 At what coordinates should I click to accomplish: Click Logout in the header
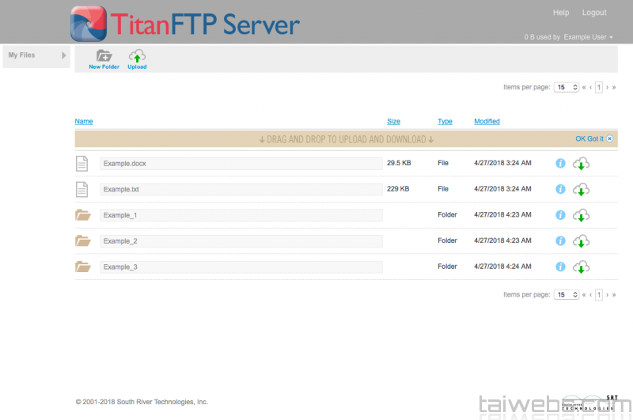click(594, 13)
